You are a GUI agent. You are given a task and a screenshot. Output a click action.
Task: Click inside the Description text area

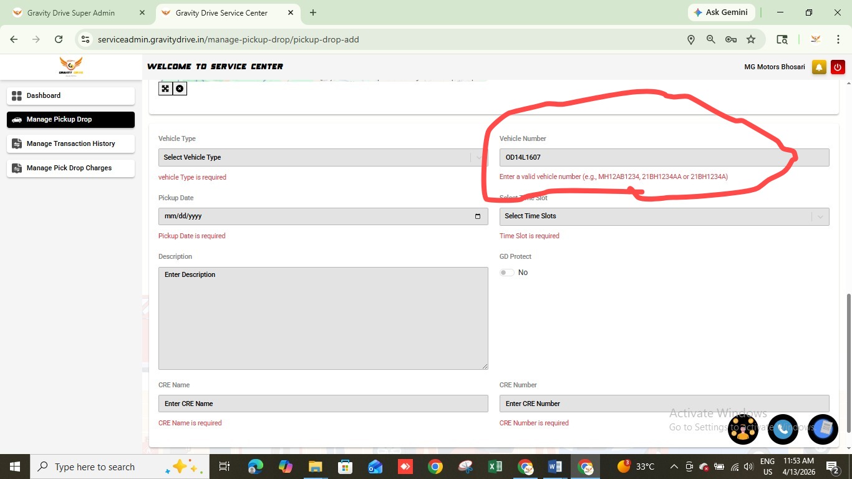coord(323,318)
